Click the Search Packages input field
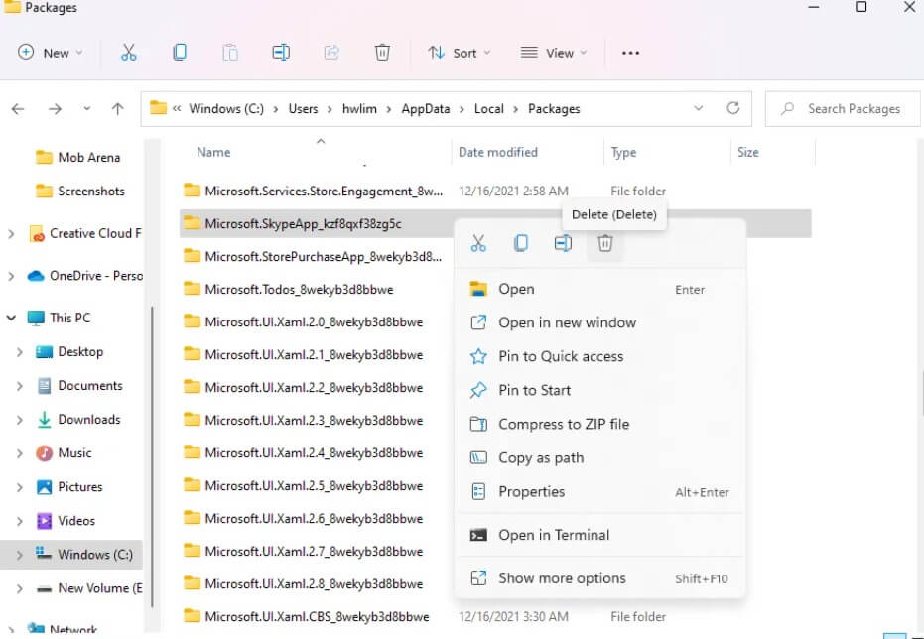The width and height of the screenshot is (924, 639). 843,109
